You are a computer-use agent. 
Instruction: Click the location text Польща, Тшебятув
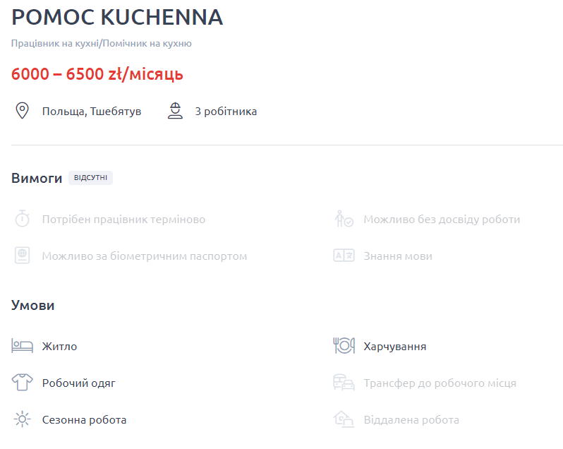click(x=92, y=112)
